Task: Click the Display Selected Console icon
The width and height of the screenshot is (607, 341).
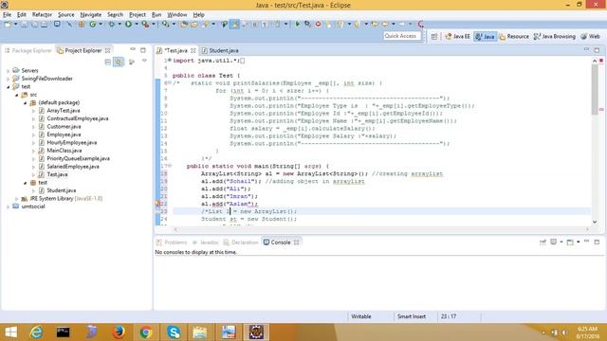Action: 554,242
